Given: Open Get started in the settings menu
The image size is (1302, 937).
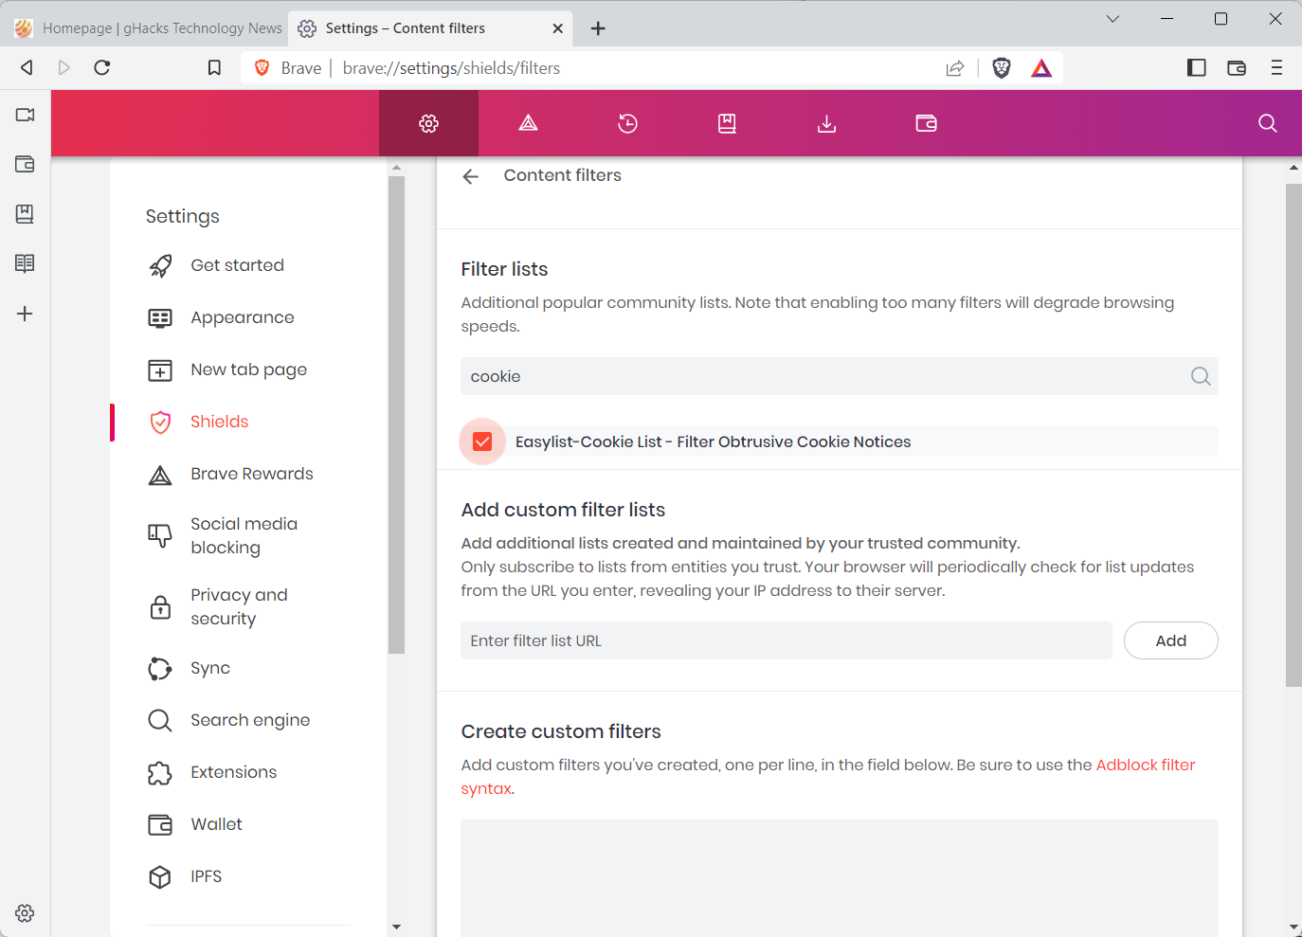Looking at the screenshot, I should [237, 265].
